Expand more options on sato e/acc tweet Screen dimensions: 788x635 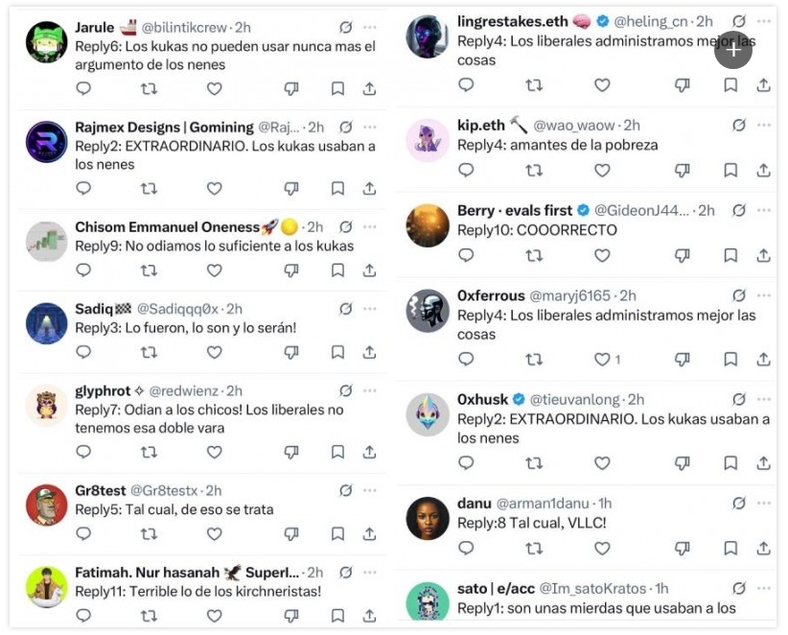pyautogui.click(x=763, y=588)
